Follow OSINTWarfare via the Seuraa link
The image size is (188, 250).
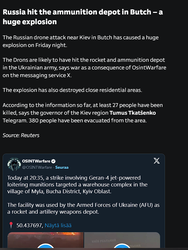coord(62,167)
